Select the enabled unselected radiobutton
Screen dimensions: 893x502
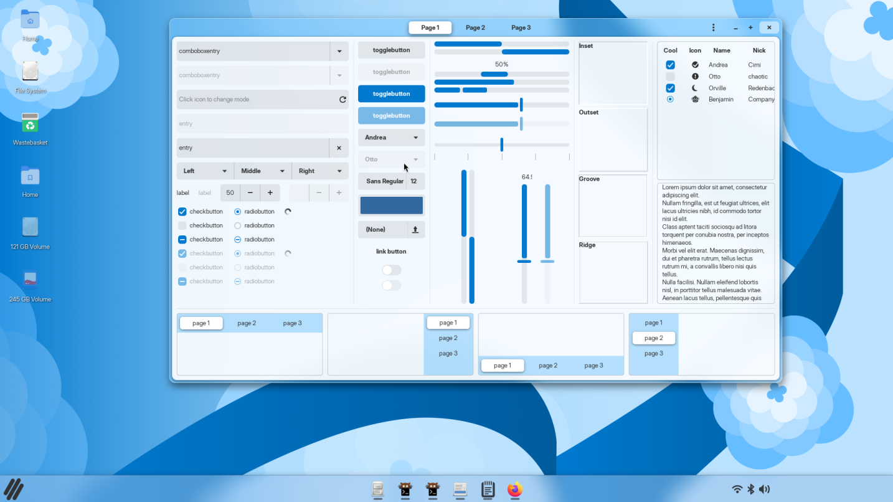pos(237,225)
